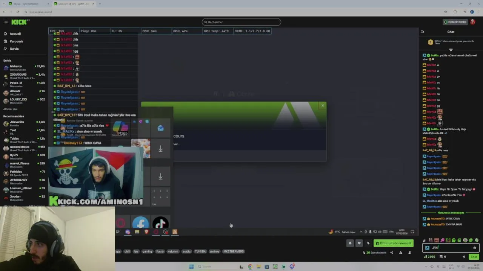Open Psyco_M followed channel
Image resolution: width=483 pixels, height=271 pixels.
click(x=24, y=84)
